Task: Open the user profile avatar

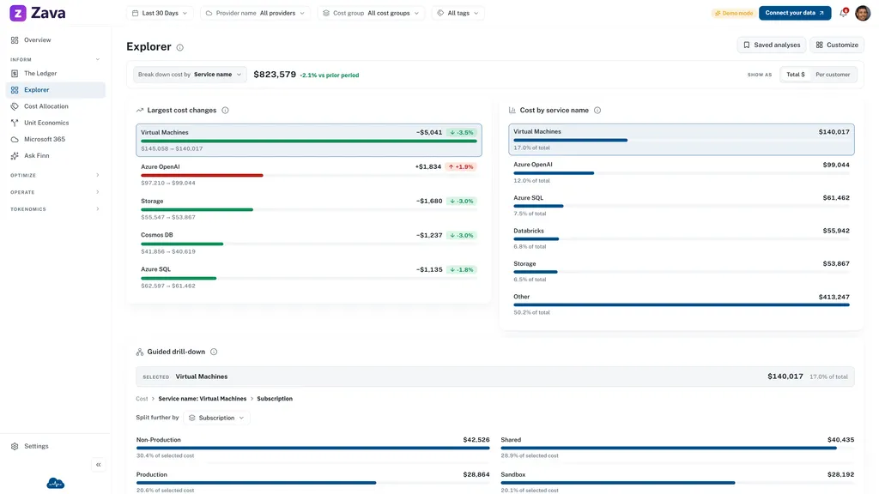Action: 863,13
